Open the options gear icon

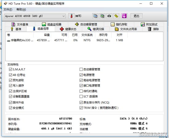point(116,16)
